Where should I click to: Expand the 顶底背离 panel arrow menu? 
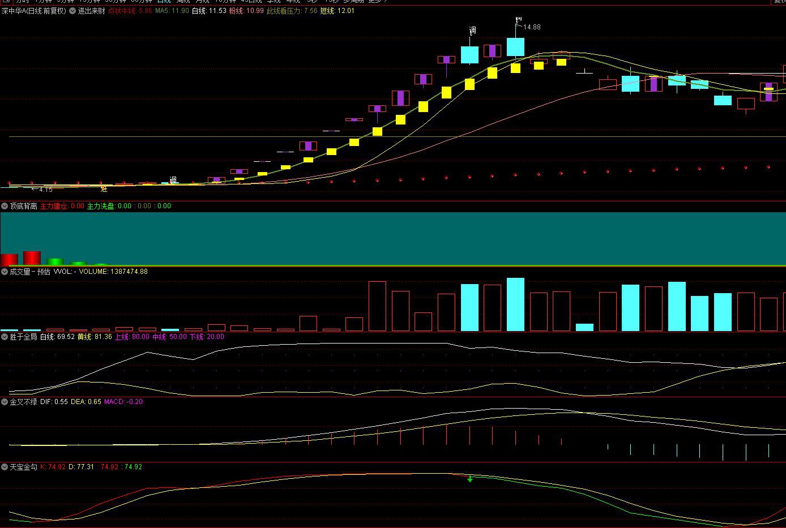pyautogui.click(x=5, y=207)
